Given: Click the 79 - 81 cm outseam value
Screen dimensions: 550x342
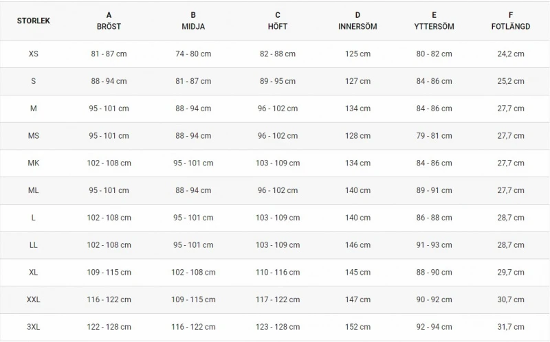Looking at the screenshot, I should (434, 136).
